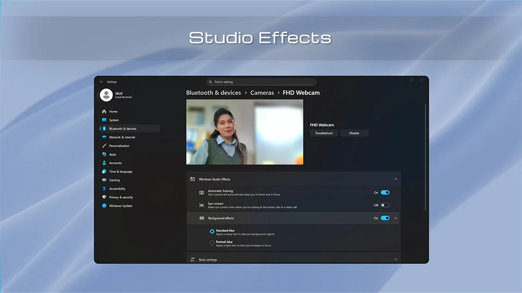Click the webcam preview image
Viewport: 522px width, 293px height.
pos(245,132)
